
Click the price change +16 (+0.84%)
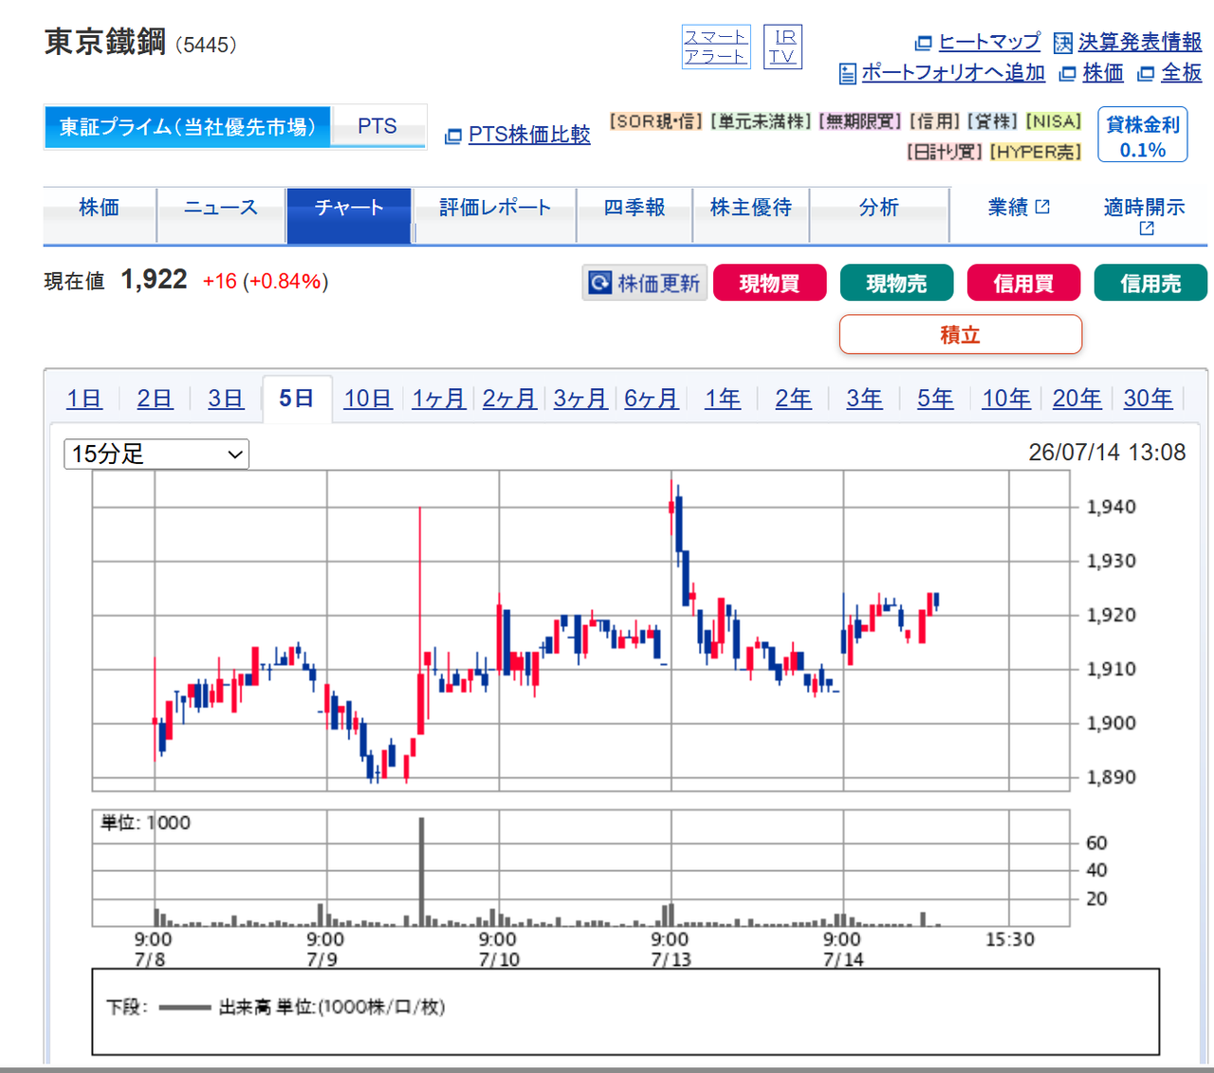[266, 282]
